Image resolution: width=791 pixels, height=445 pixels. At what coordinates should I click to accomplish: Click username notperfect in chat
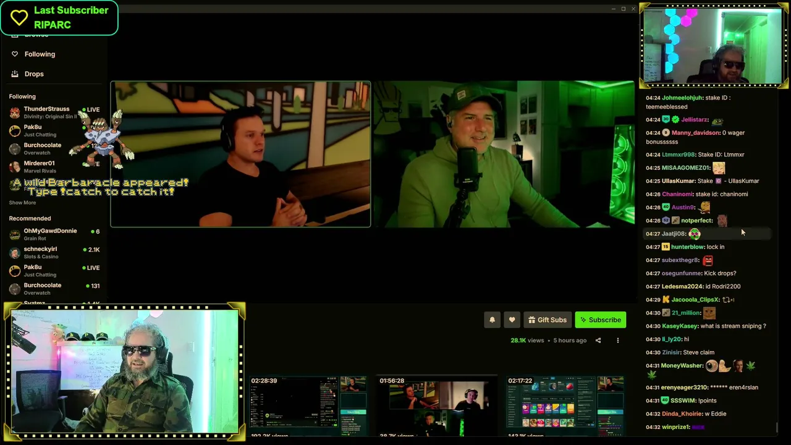[697, 221]
